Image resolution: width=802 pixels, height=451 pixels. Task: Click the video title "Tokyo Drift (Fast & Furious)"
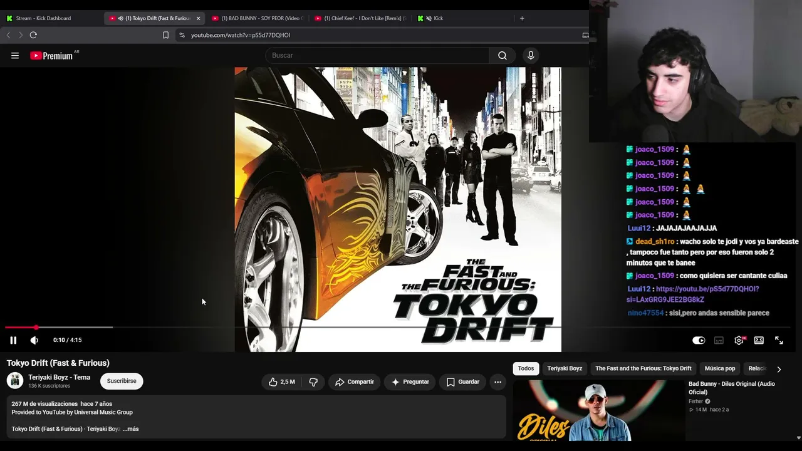(x=58, y=363)
